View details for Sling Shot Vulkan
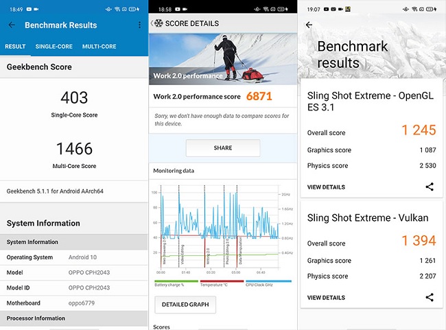The height and width of the screenshot is (330, 446). [x=326, y=298]
